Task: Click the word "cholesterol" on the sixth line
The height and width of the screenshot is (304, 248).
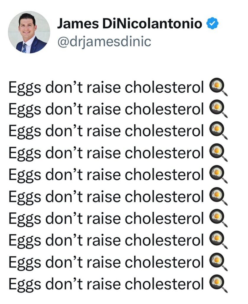Action: point(165,196)
